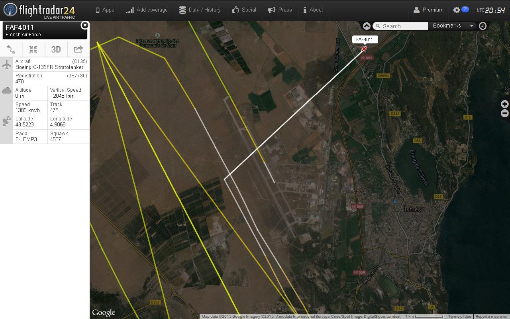
Task: Center map on aircraft icon
Action: tap(33, 49)
